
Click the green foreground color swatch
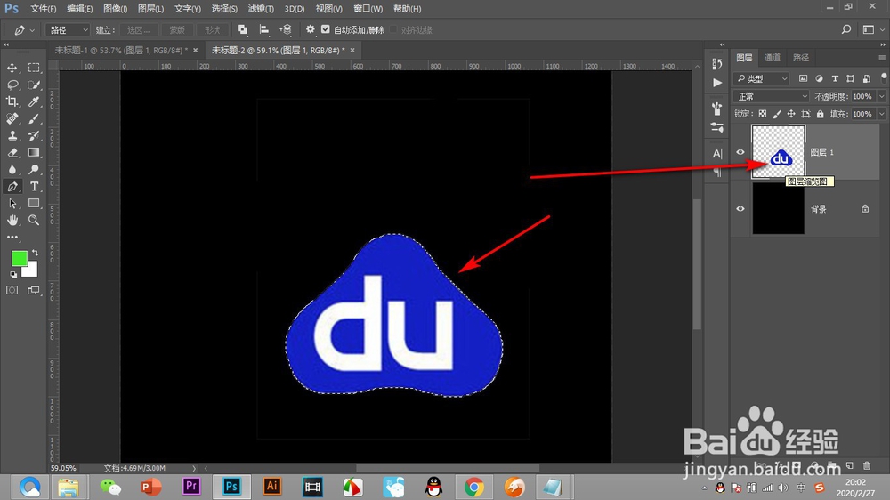tap(18, 258)
